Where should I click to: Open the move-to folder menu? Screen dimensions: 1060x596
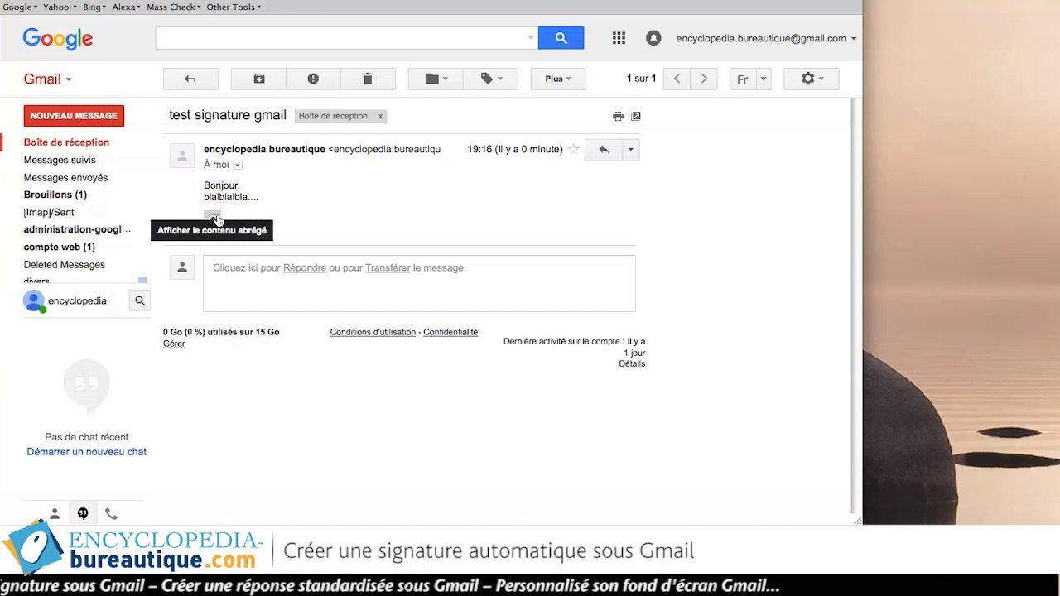(436, 79)
